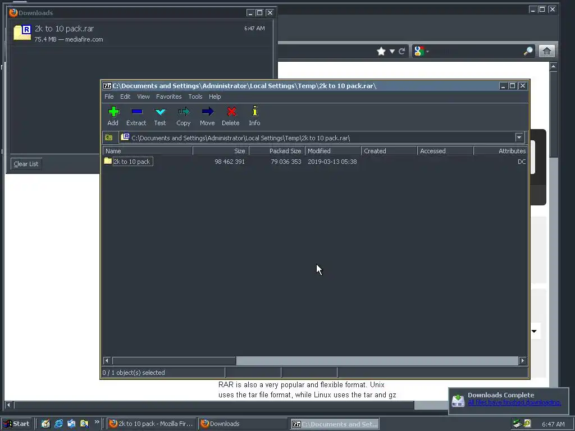Open the 7-Zip Help menu
575x431 pixels.
coord(215,97)
